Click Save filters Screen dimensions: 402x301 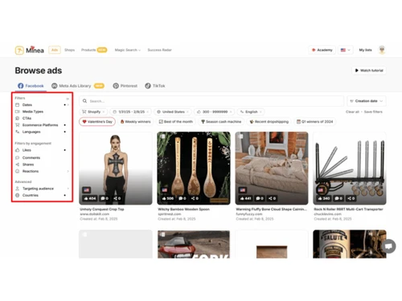point(373,112)
